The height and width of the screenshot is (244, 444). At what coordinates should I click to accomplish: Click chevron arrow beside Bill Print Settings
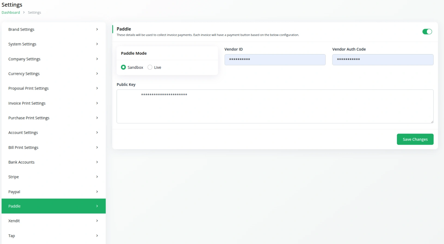(97, 147)
